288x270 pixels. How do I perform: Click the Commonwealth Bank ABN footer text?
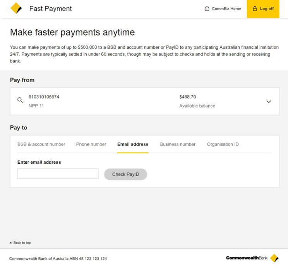tap(58, 259)
